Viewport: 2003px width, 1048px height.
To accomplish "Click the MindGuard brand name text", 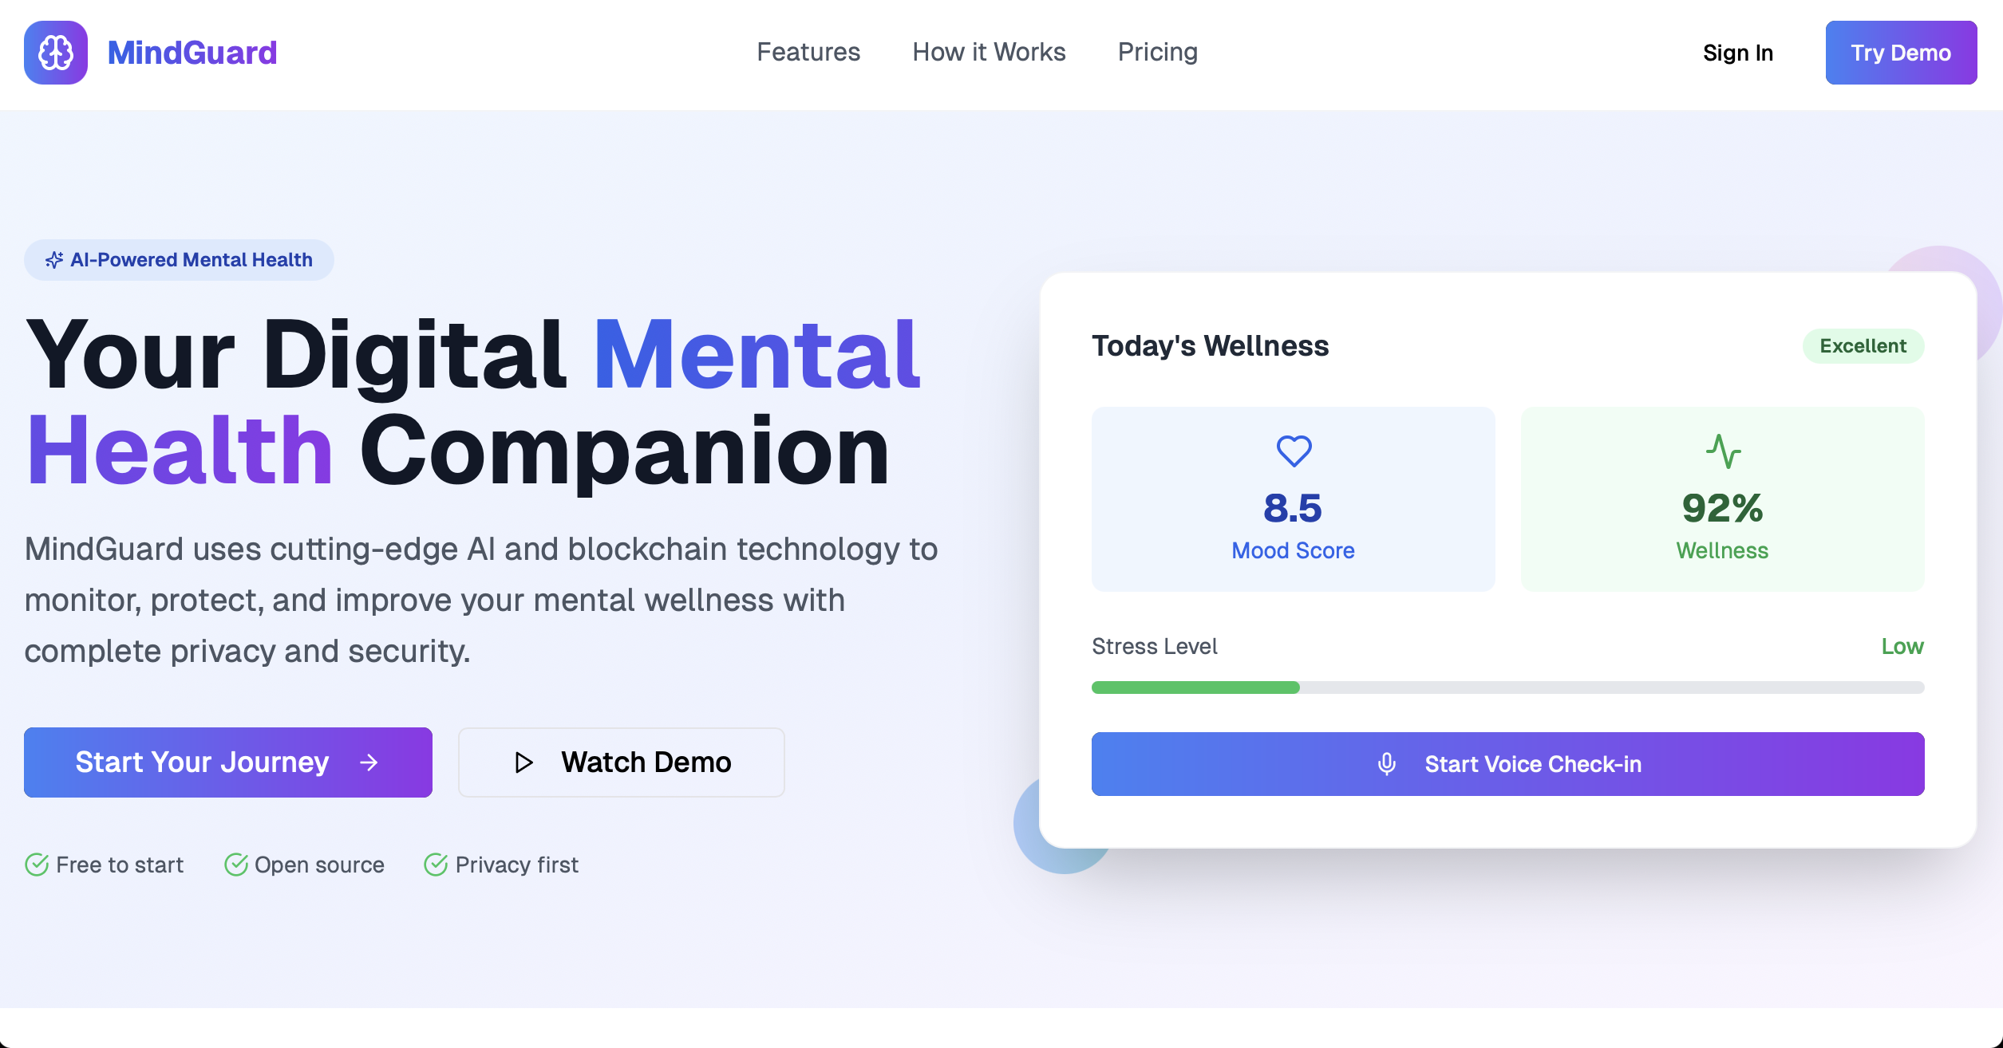I will pos(192,53).
